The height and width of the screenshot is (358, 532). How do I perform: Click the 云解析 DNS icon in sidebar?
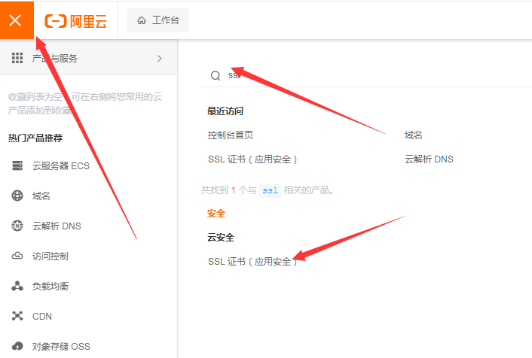tap(17, 226)
